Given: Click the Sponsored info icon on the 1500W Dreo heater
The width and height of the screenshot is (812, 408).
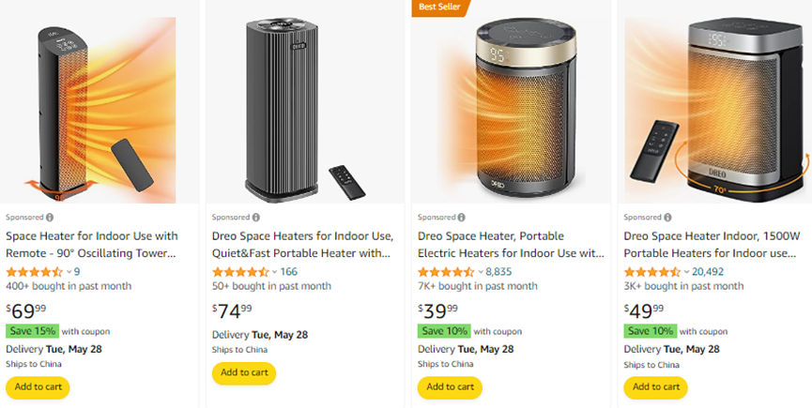Looking at the screenshot, I should [668, 218].
